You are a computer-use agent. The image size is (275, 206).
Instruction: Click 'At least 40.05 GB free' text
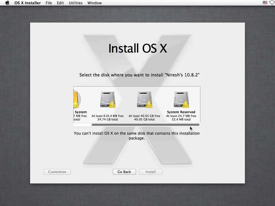click(144, 116)
